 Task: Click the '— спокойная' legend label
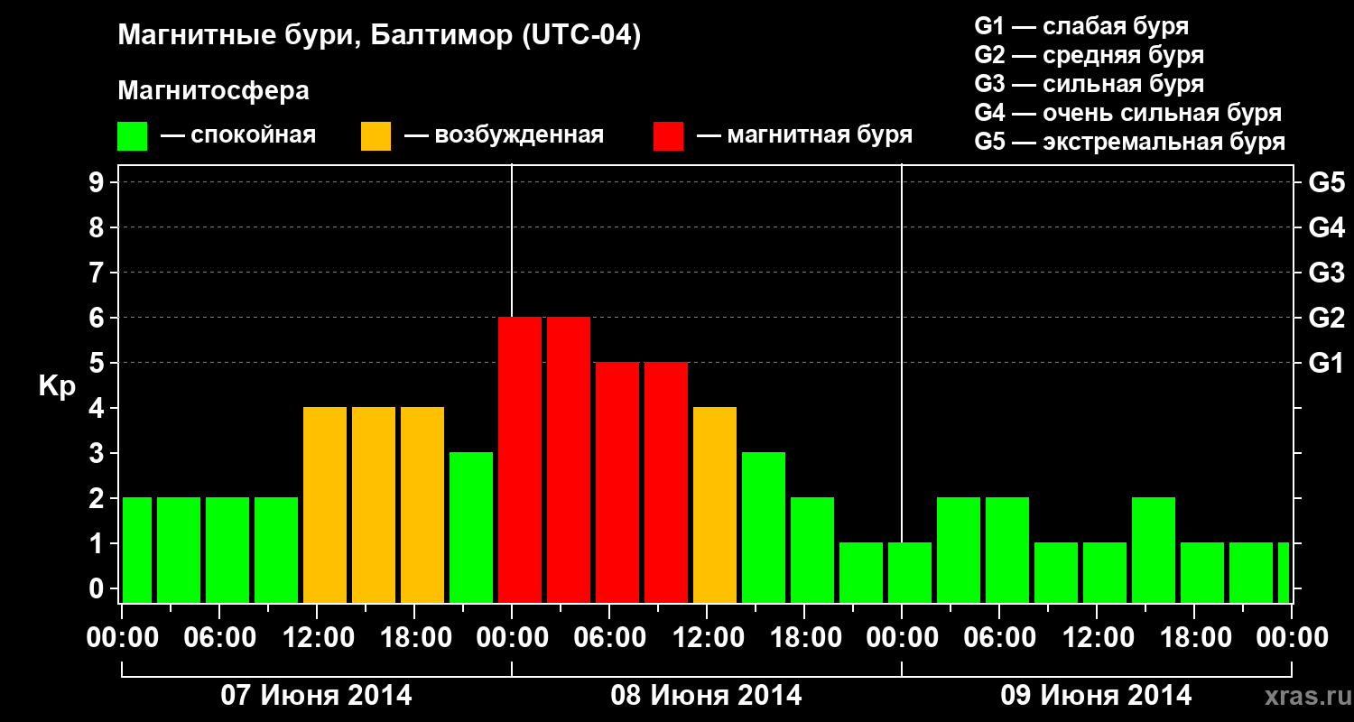[238, 136]
